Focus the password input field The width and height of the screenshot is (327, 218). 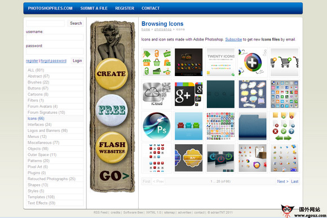click(55, 51)
